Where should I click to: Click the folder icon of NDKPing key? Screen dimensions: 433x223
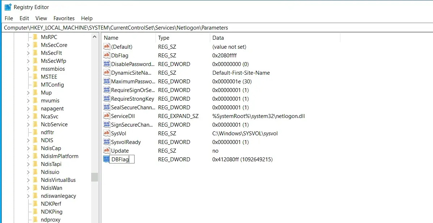(x=35, y=212)
